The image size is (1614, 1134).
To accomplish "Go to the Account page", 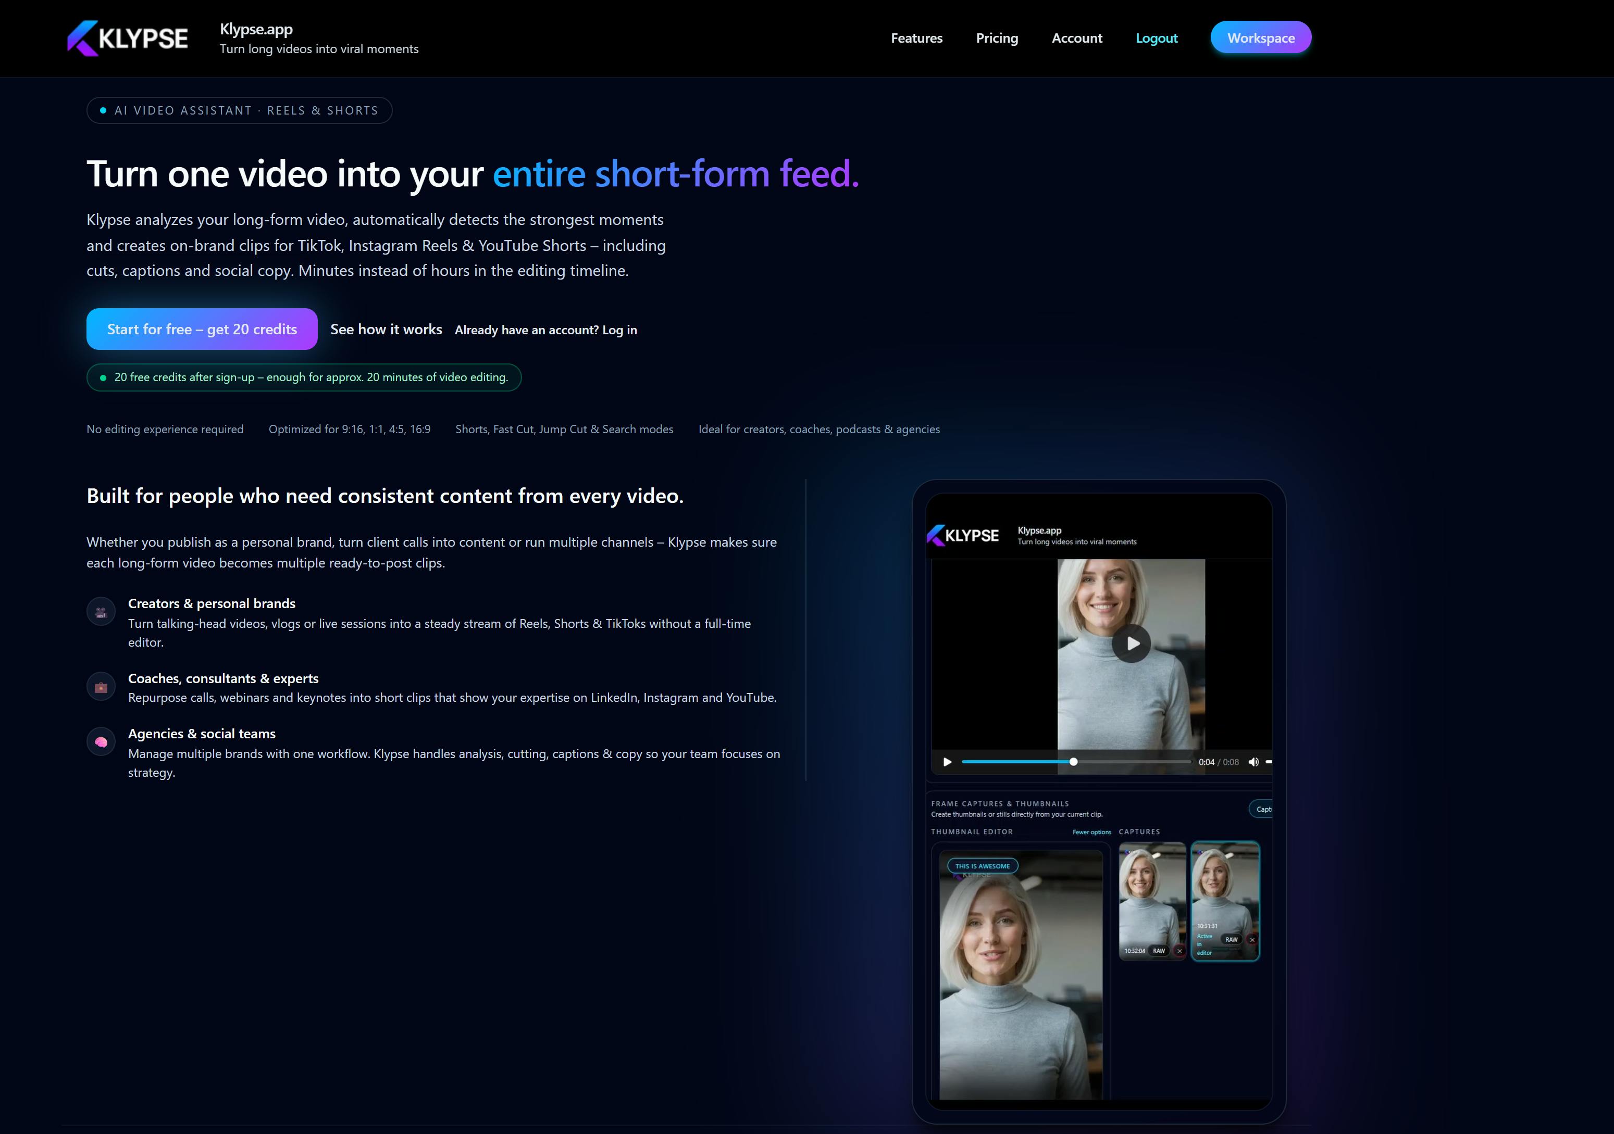I will pyautogui.click(x=1077, y=38).
